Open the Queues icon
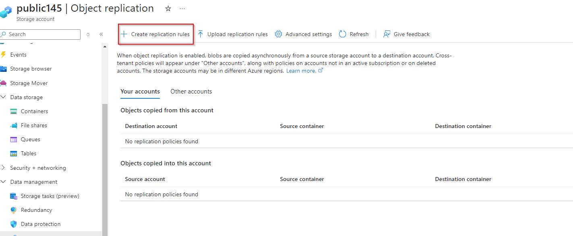 [14, 139]
